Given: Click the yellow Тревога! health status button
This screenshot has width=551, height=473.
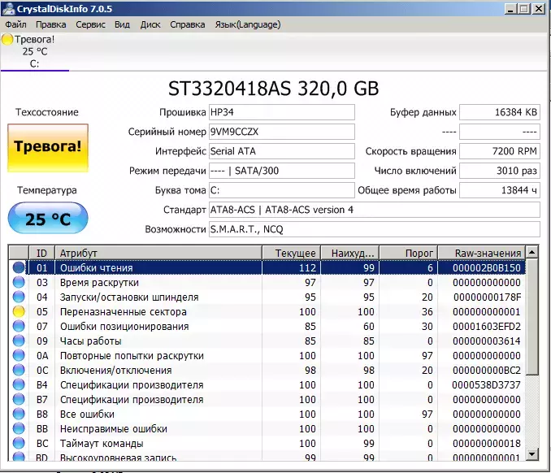Looking at the screenshot, I should [48, 148].
